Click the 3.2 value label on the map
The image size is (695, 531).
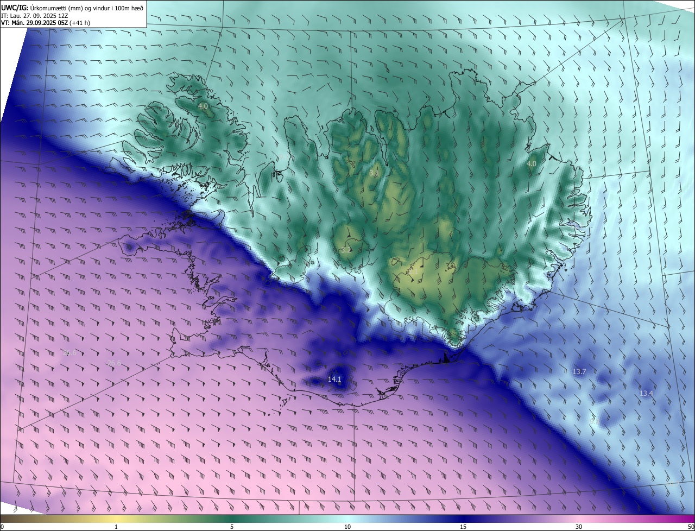[x=346, y=250]
